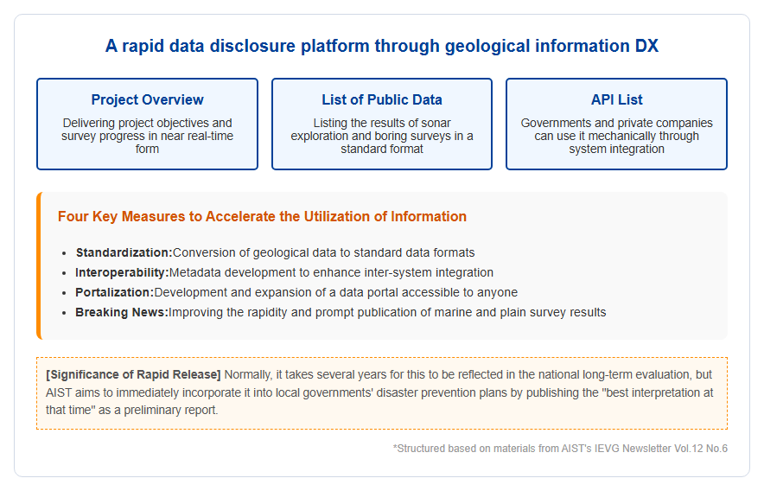Click the AIST IEVG Newsletter source footnote
The width and height of the screenshot is (764, 491).
point(560,449)
